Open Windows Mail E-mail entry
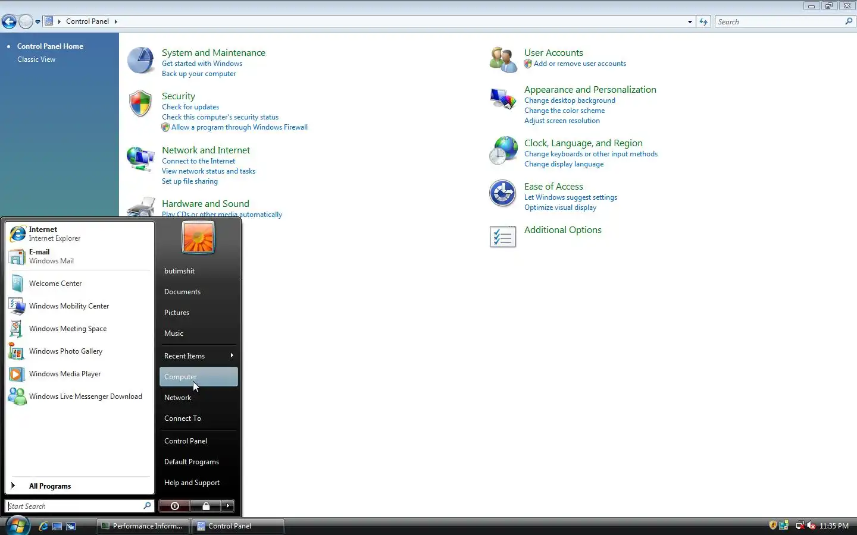 [80, 256]
